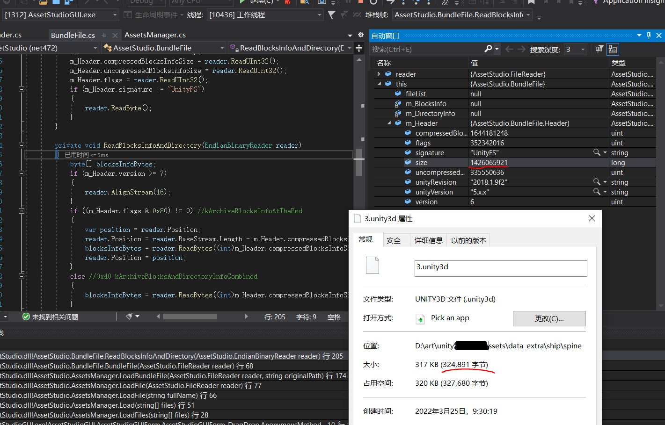This screenshot has width=665, height=425.
Task: Open the stack frame dropdown
Action: tap(528, 15)
